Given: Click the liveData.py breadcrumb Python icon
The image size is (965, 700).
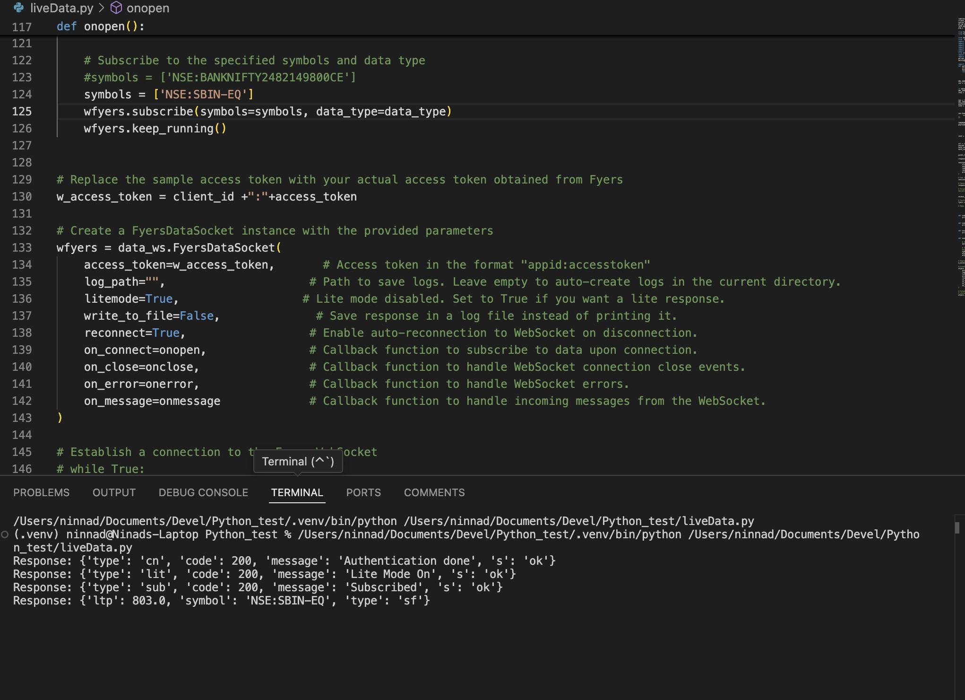Looking at the screenshot, I should pos(19,8).
